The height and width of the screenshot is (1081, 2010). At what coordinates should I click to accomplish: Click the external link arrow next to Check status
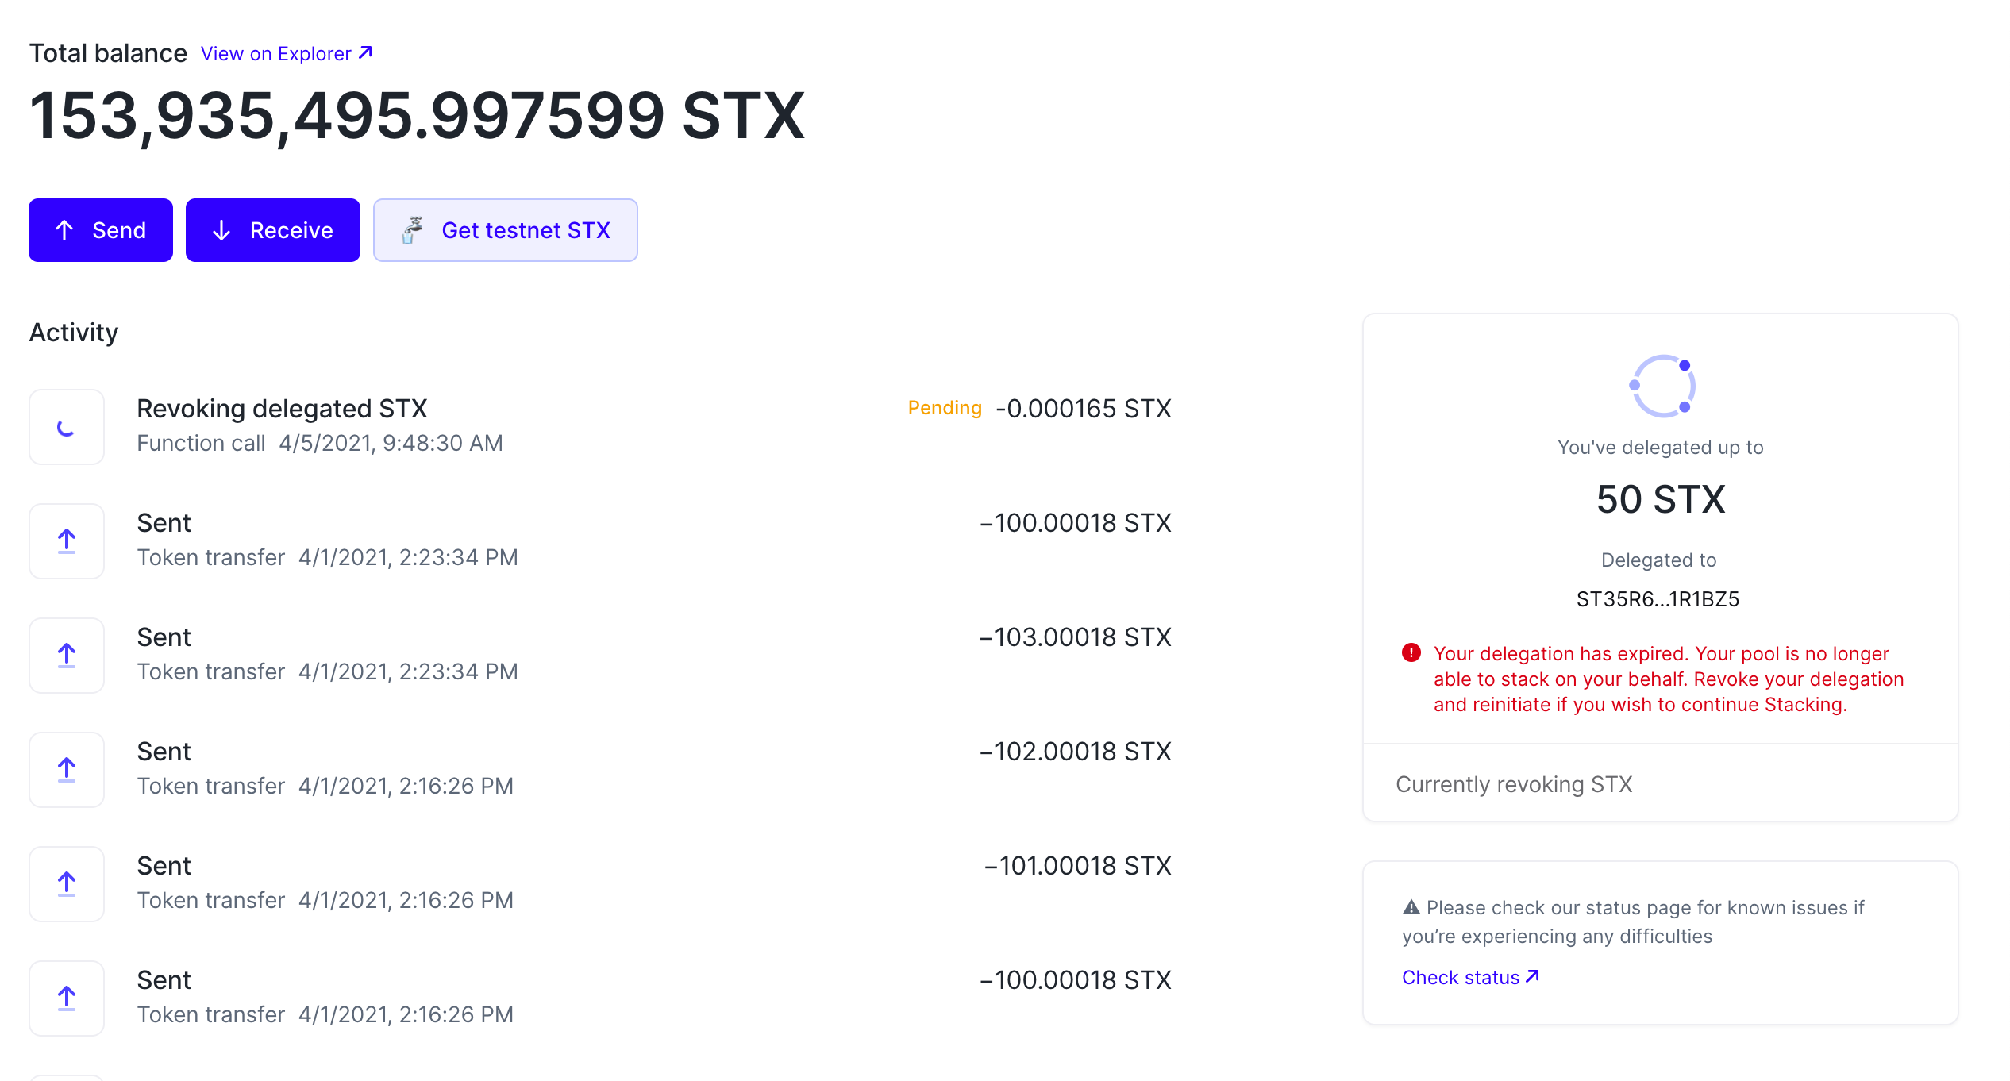pos(1531,976)
